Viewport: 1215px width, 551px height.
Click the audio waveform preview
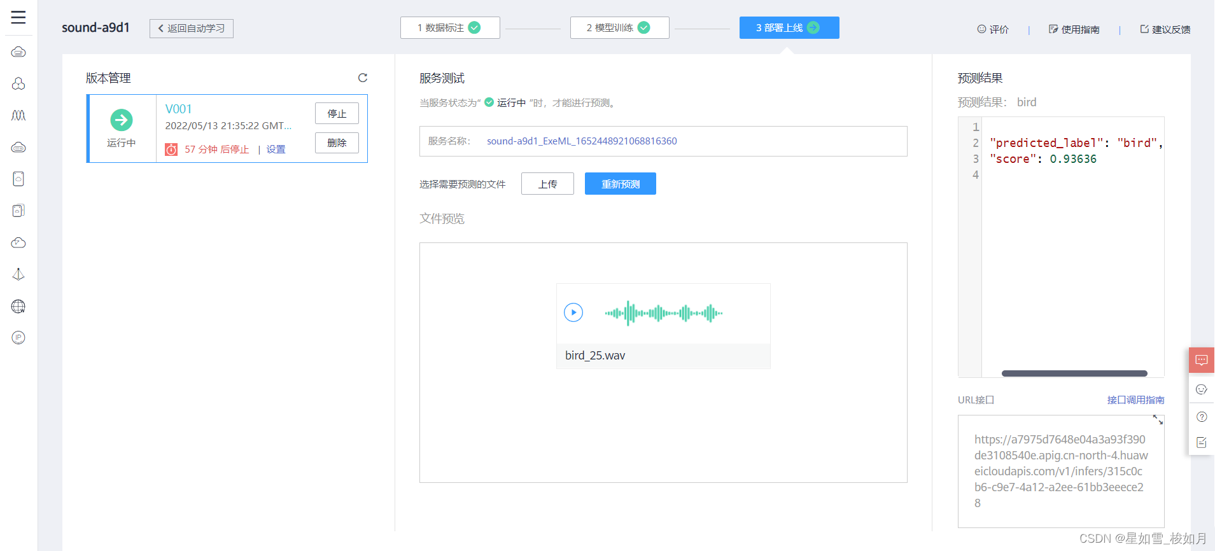[664, 313]
